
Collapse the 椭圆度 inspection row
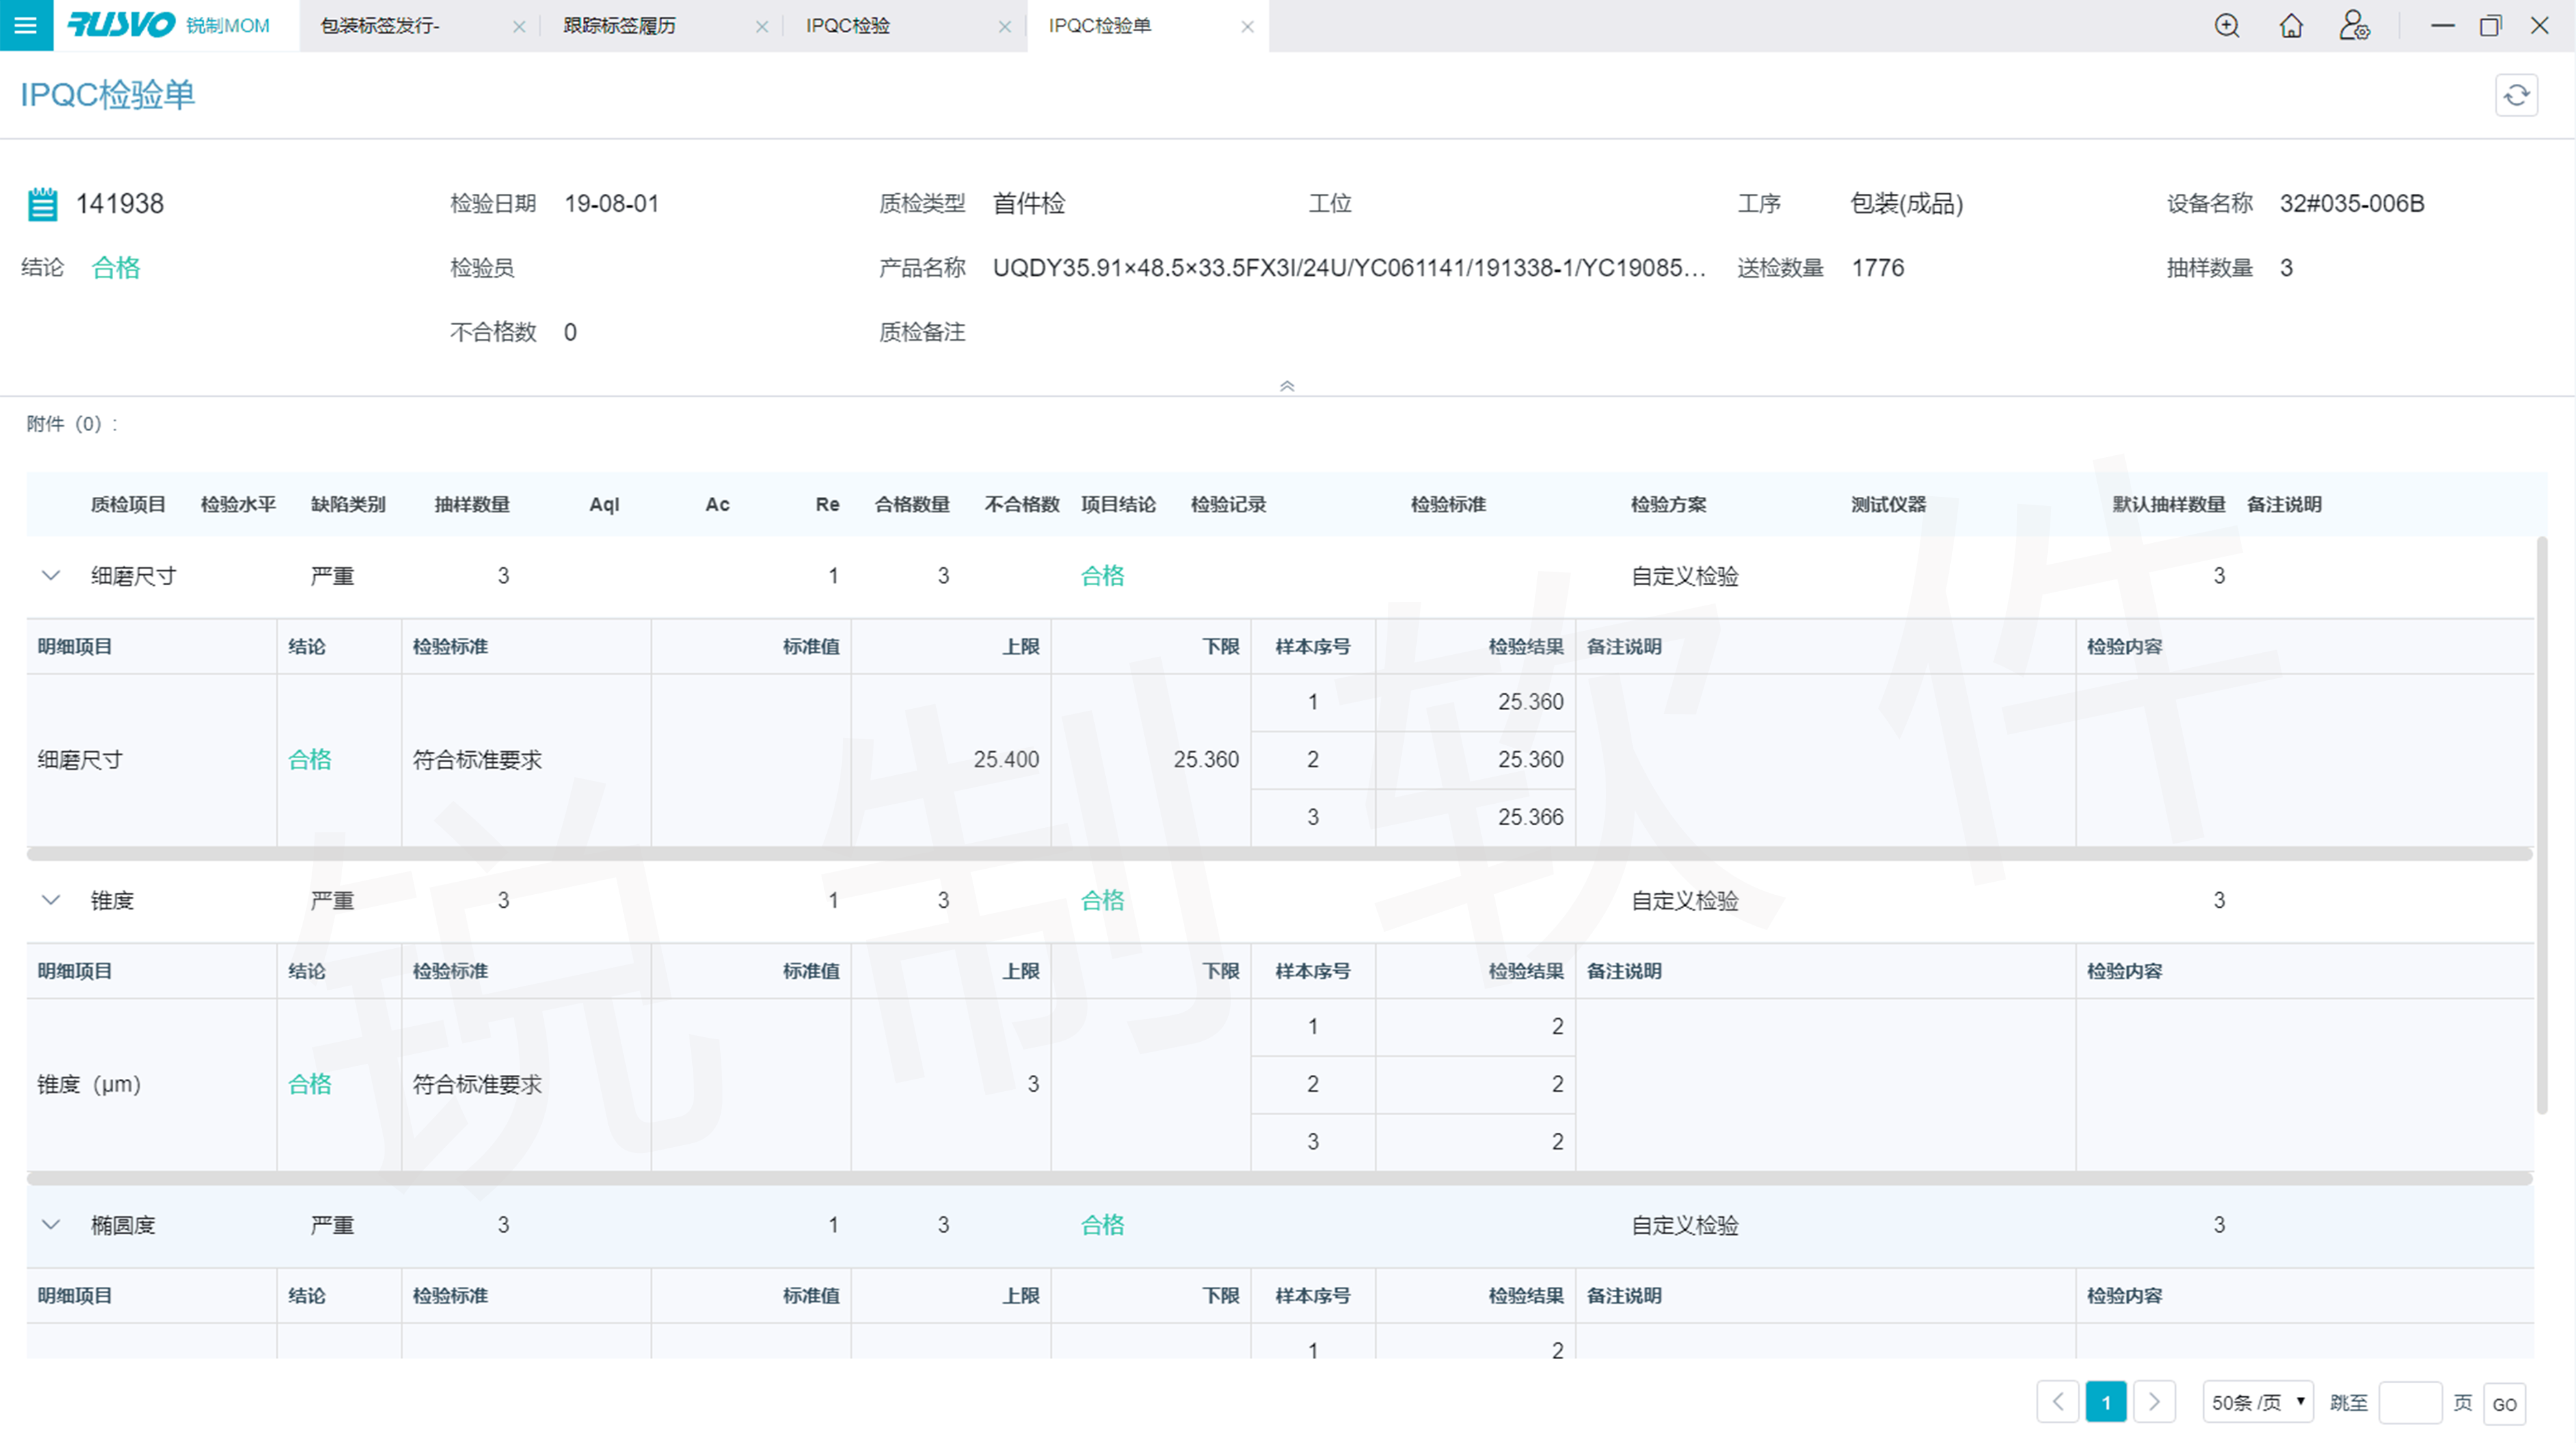[51, 1225]
